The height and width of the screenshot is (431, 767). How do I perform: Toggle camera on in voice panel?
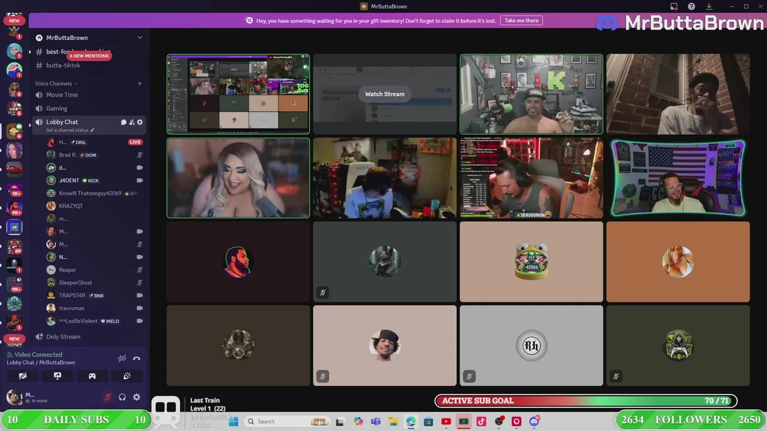coord(23,376)
